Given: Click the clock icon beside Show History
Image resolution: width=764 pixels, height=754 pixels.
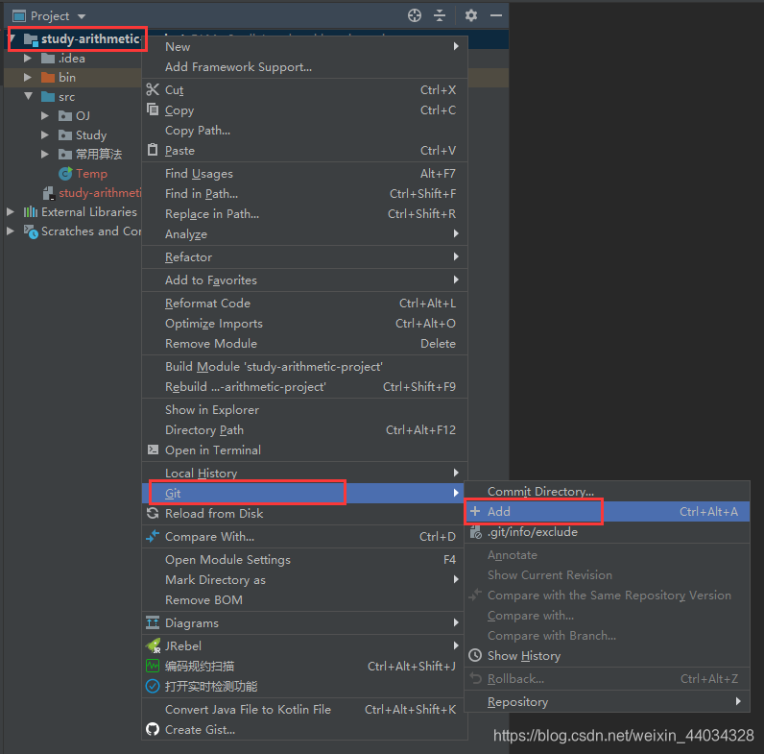Looking at the screenshot, I should 475,655.
